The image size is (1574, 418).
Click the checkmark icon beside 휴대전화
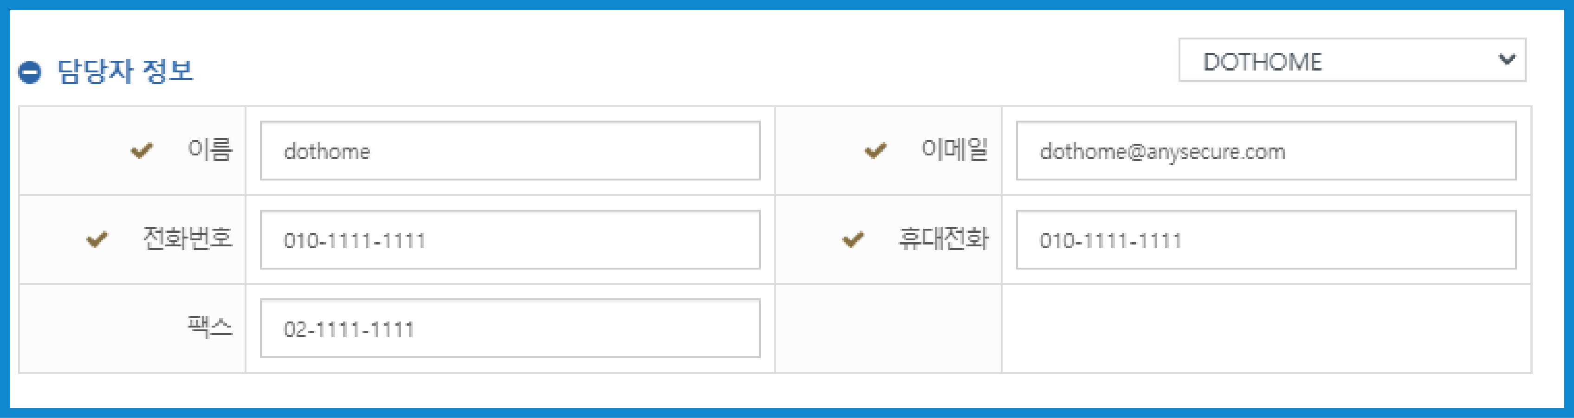(852, 239)
